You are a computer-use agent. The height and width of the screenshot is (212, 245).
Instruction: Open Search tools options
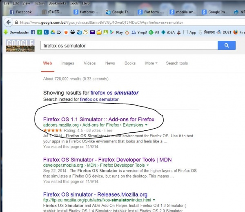pos(177,63)
